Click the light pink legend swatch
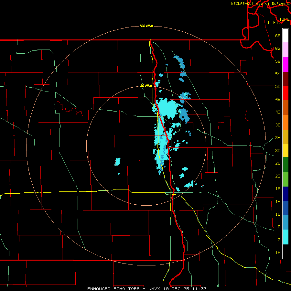291x291 pixels. coord(286,50)
